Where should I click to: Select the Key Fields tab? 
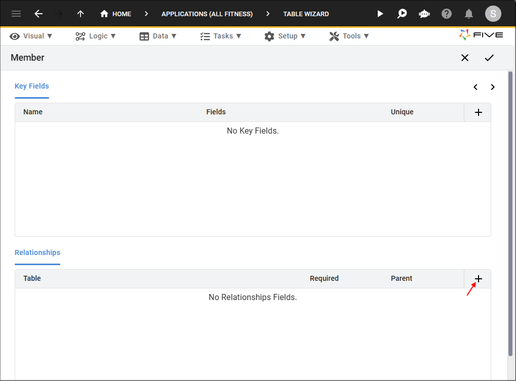point(32,86)
